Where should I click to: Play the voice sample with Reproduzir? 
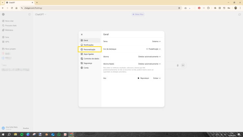click(143, 78)
